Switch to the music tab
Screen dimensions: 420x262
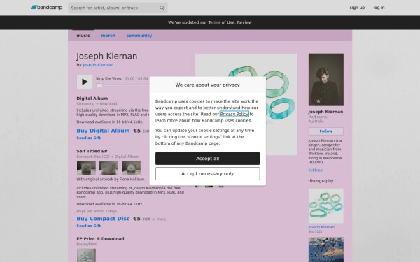click(x=83, y=36)
